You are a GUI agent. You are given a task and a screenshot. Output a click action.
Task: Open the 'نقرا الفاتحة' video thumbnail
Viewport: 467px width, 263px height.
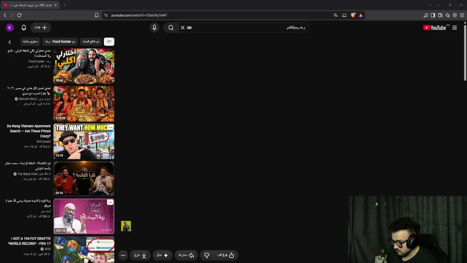[84, 179]
